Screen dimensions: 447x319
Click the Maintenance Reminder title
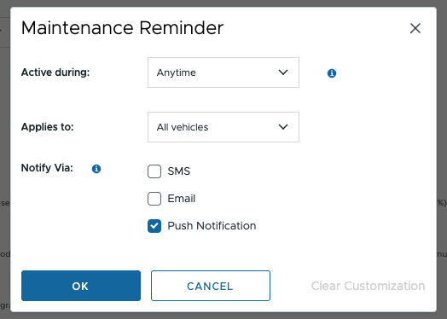pyautogui.click(x=122, y=28)
